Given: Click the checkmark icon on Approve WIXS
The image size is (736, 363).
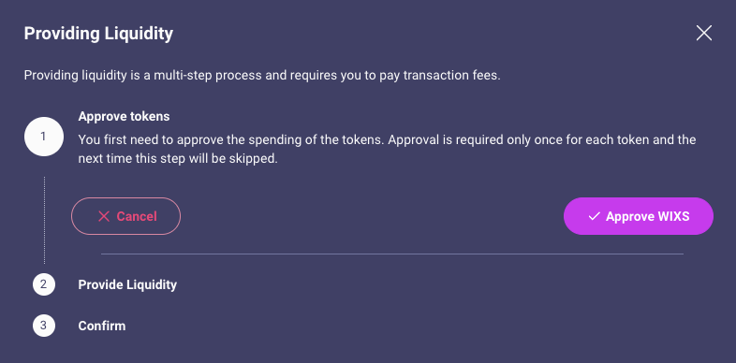Looking at the screenshot, I should [595, 216].
